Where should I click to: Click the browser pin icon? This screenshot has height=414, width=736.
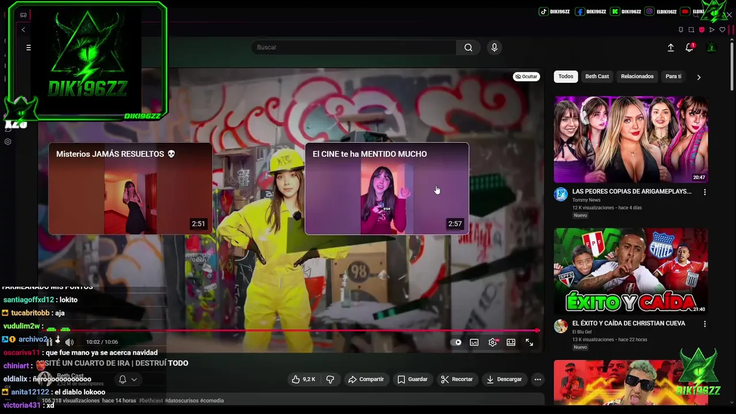(681, 30)
